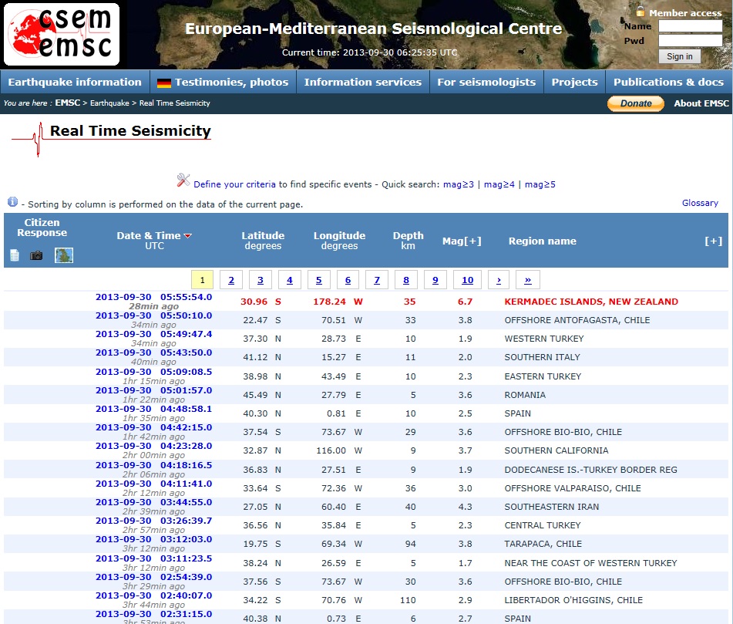This screenshot has width=733, height=624.
Task: Open the Glossary link
Action: (x=700, y=203)
